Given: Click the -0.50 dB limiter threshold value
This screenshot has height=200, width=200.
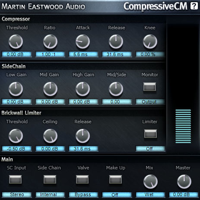Looking at the screenshot, I should (16, 149).
